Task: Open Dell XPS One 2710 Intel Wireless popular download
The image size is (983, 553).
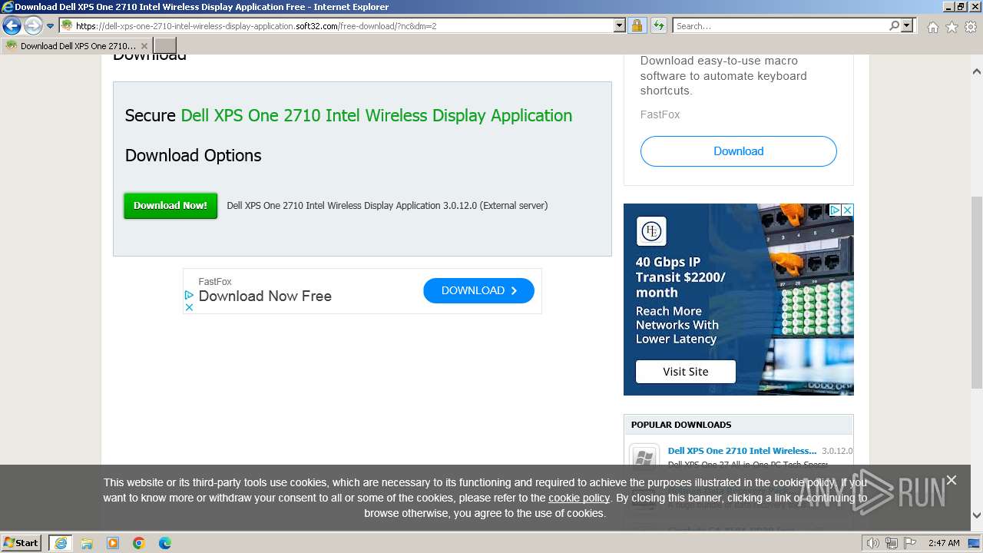Action: (x=742, y=451)
